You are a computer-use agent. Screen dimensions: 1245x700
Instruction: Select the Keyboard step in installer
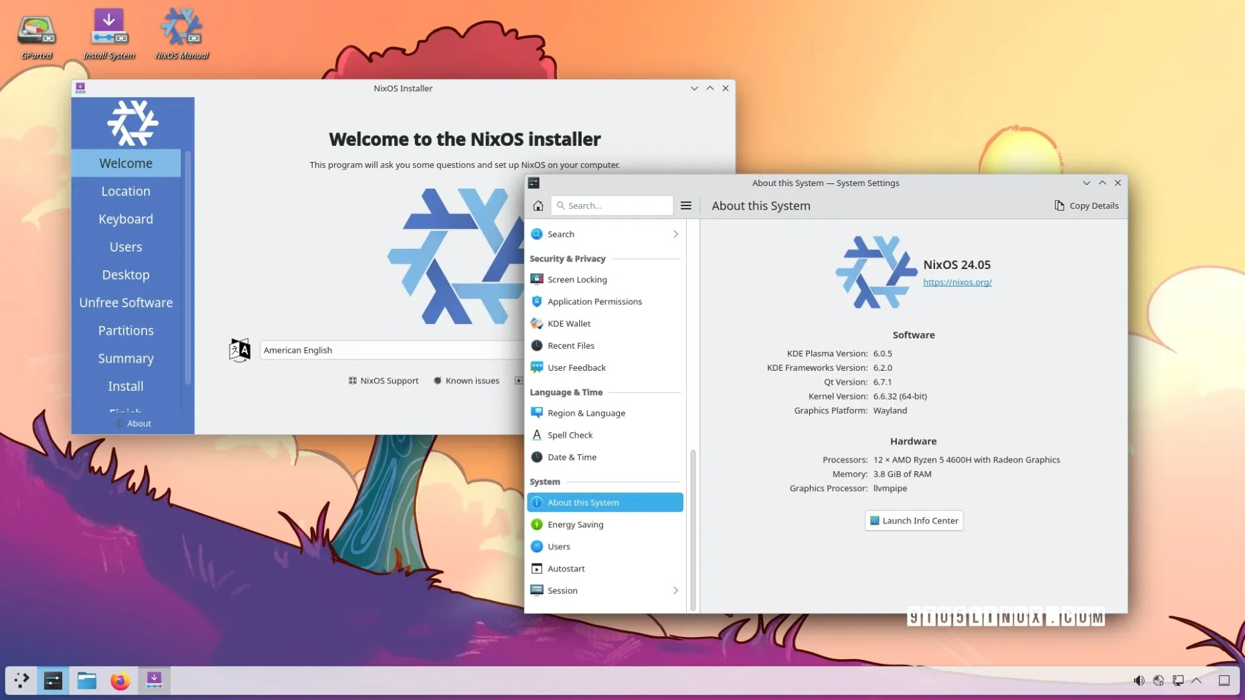(126, 220)
